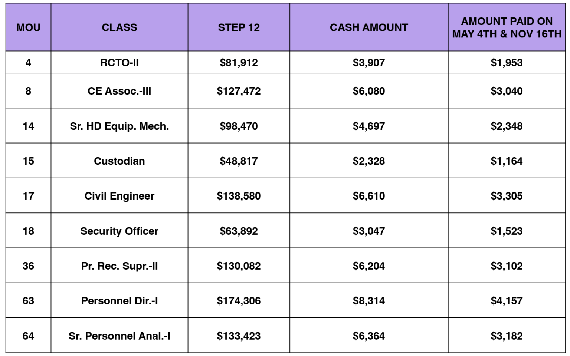Select the Pr. Rec. Supr.-II cell
The image size is (570, 356).
[119, 266]
